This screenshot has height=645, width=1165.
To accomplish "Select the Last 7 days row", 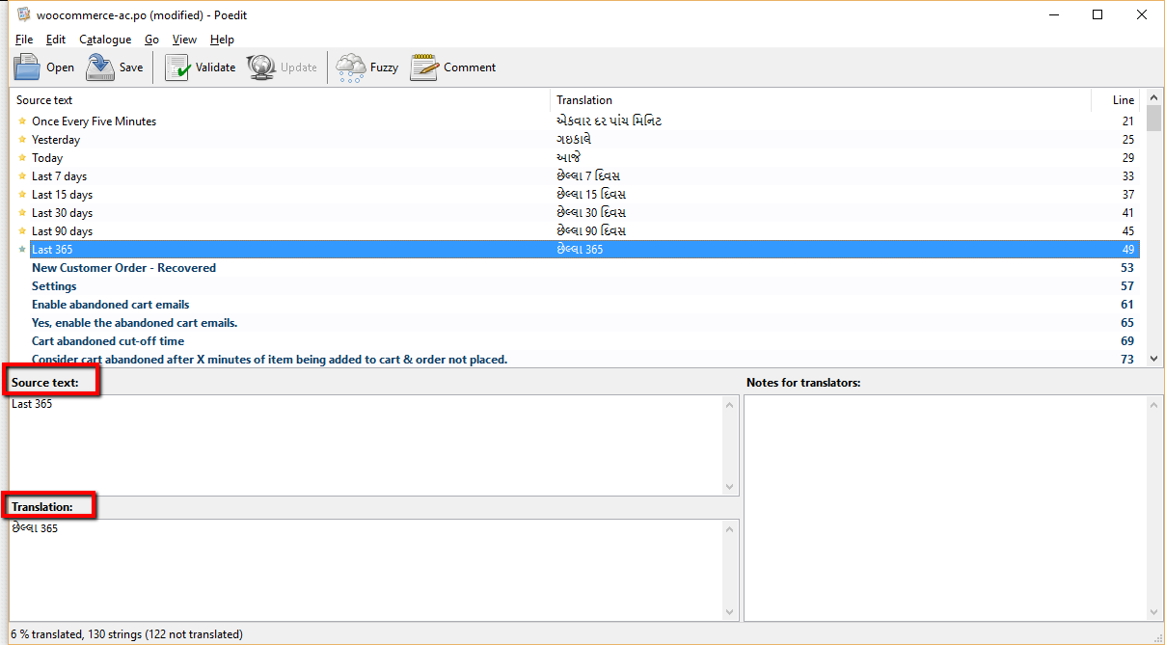I will [x=575, y=176].
